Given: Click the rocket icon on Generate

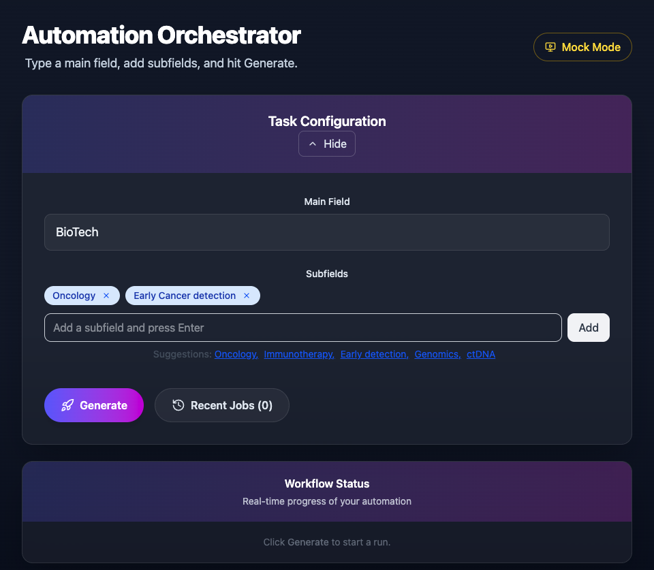Looking at the screenshot, I should point(67,405).
